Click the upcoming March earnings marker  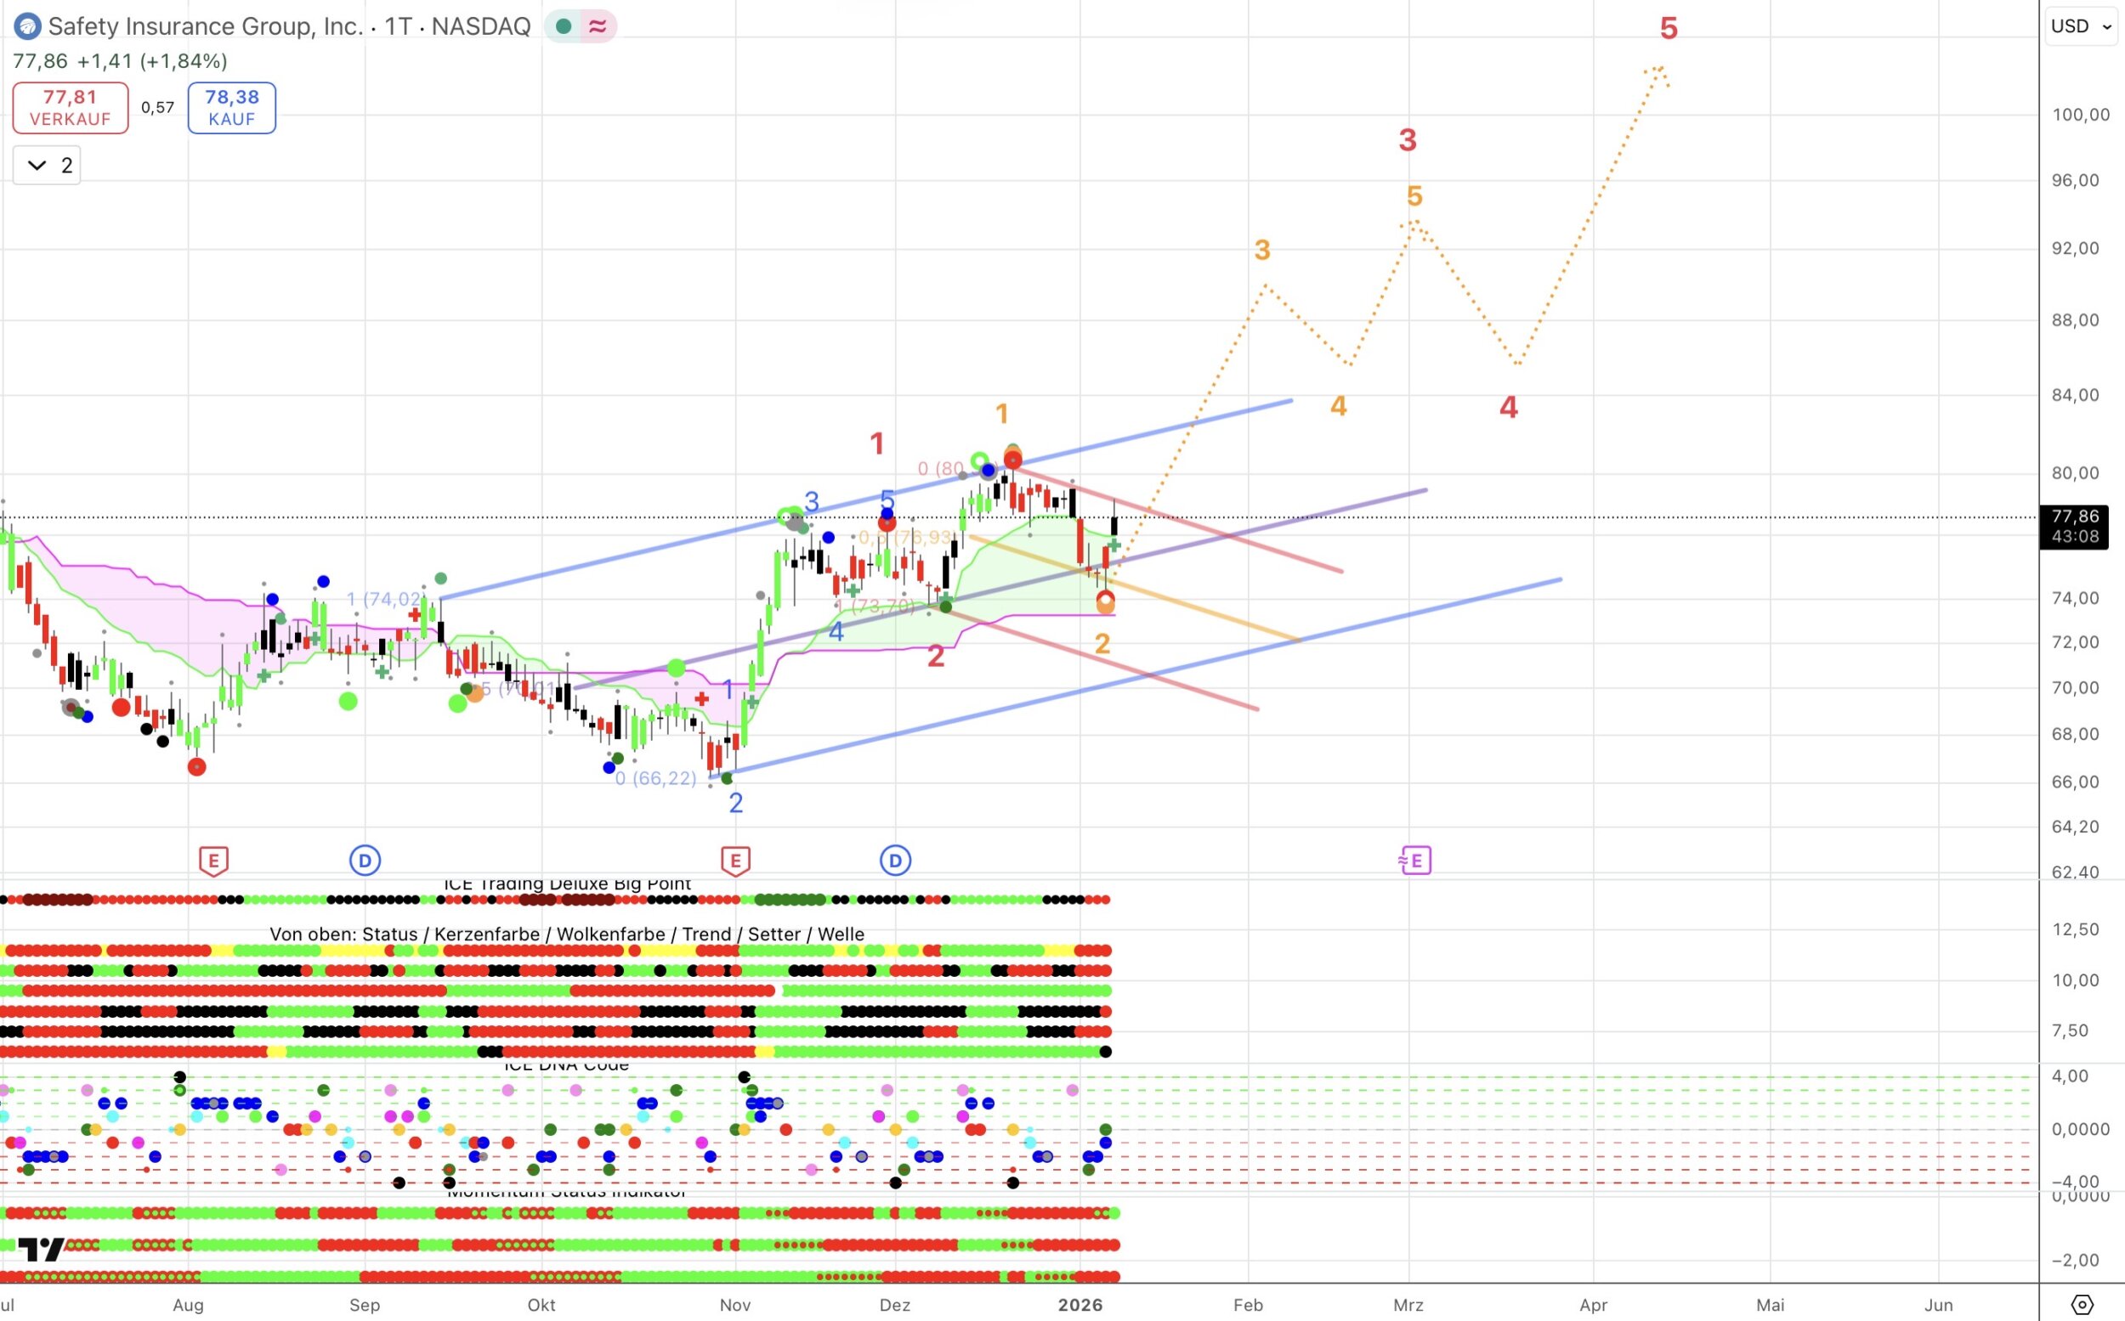pos(1414,861)
